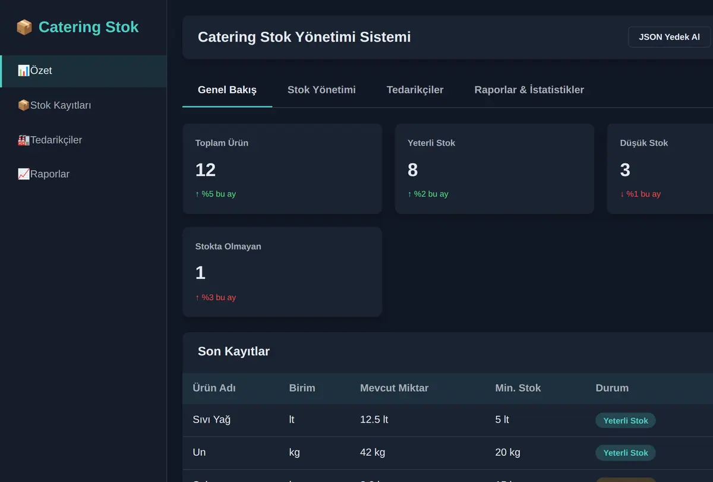
Task: Click the Mevcut Miktar column header
Action: click(394, 388)
